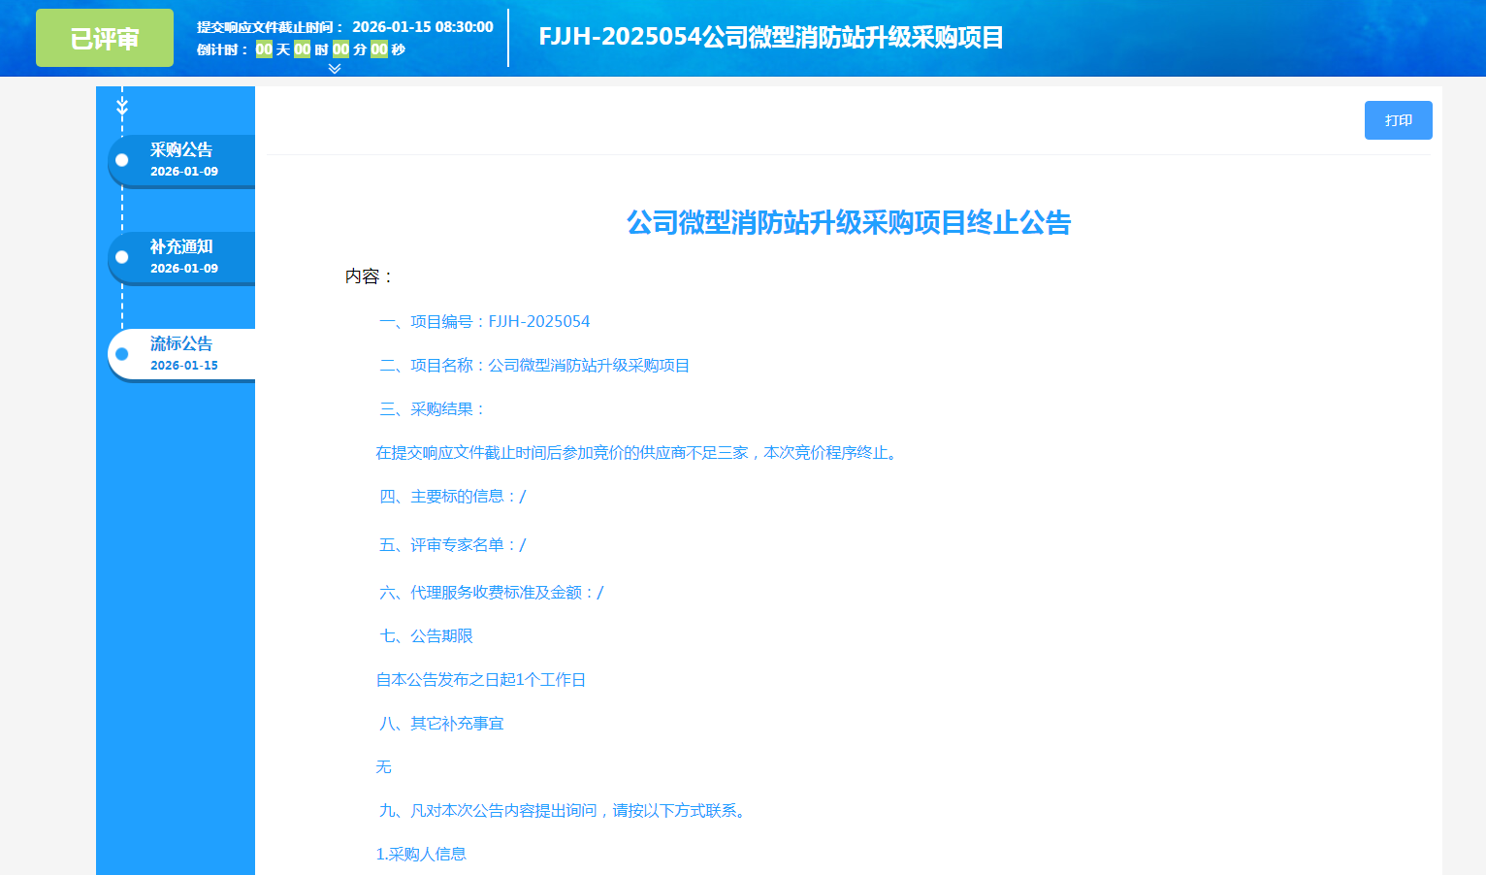
Task: Click the countdown seconds box before 秒
Action: coord(379,49)
